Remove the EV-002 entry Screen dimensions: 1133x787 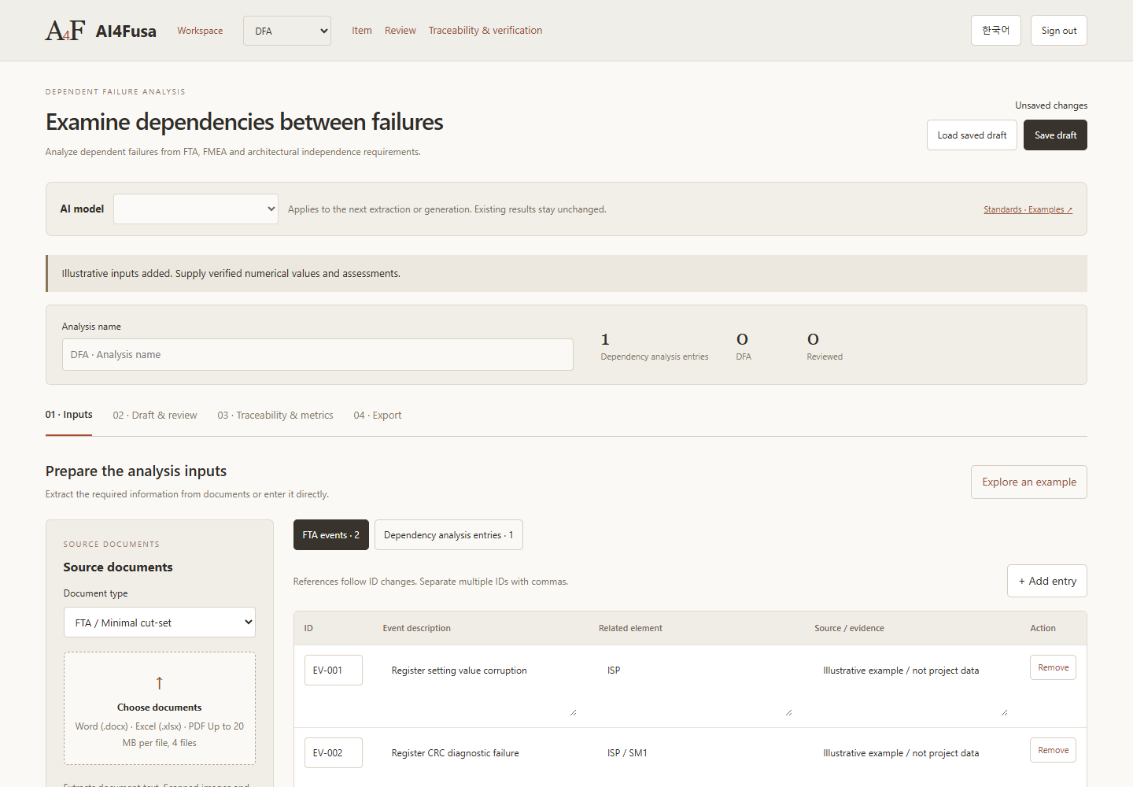[1054, 750]
